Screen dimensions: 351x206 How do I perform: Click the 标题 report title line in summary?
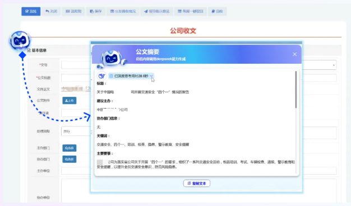click(143, 92)
